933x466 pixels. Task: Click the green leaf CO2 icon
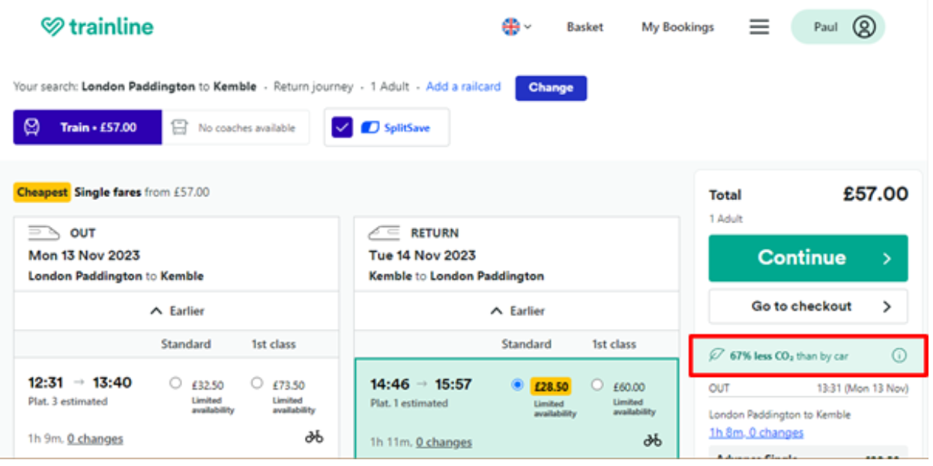717,356
